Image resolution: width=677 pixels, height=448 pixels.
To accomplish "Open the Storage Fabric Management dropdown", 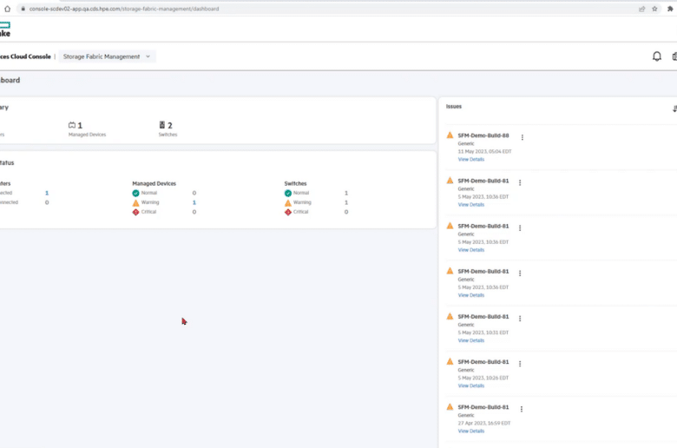I will pyautogui.click(x=107, y=56).
